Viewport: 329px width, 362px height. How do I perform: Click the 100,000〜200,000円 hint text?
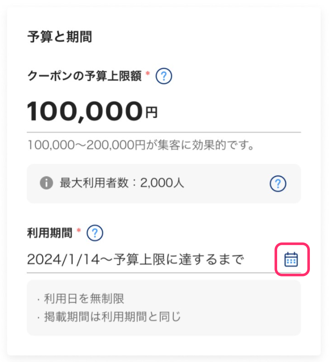[141, 145]
